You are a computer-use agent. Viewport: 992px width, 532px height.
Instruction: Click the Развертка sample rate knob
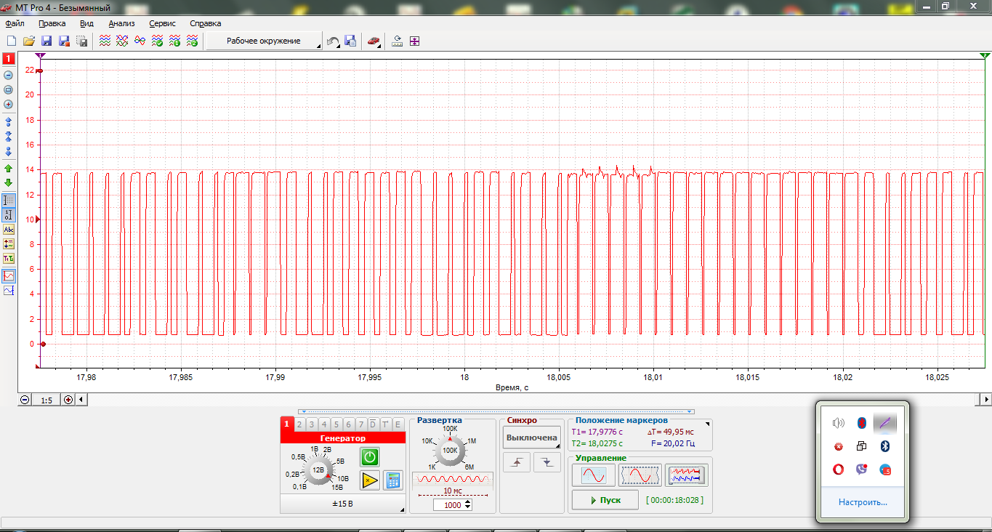point(451,451)
